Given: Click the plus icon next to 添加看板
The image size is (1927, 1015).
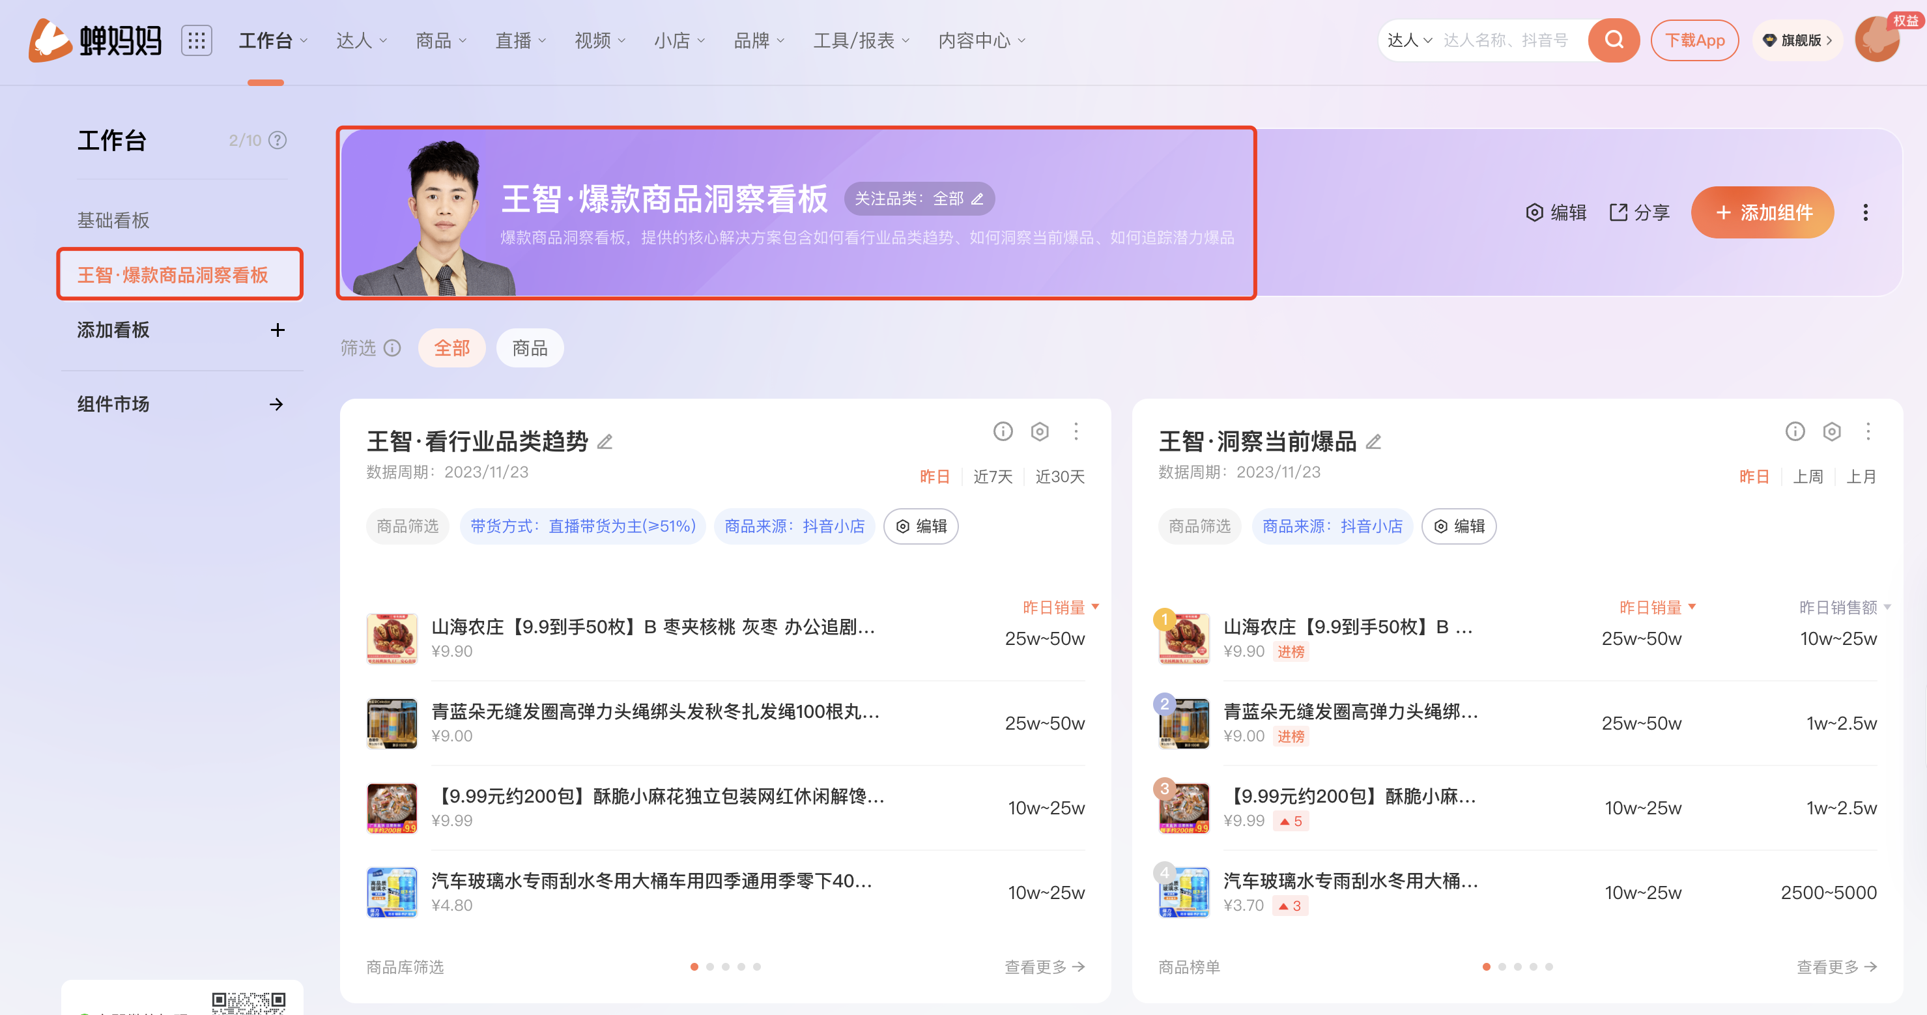Looking at the screenshot, I should [278, 330].
